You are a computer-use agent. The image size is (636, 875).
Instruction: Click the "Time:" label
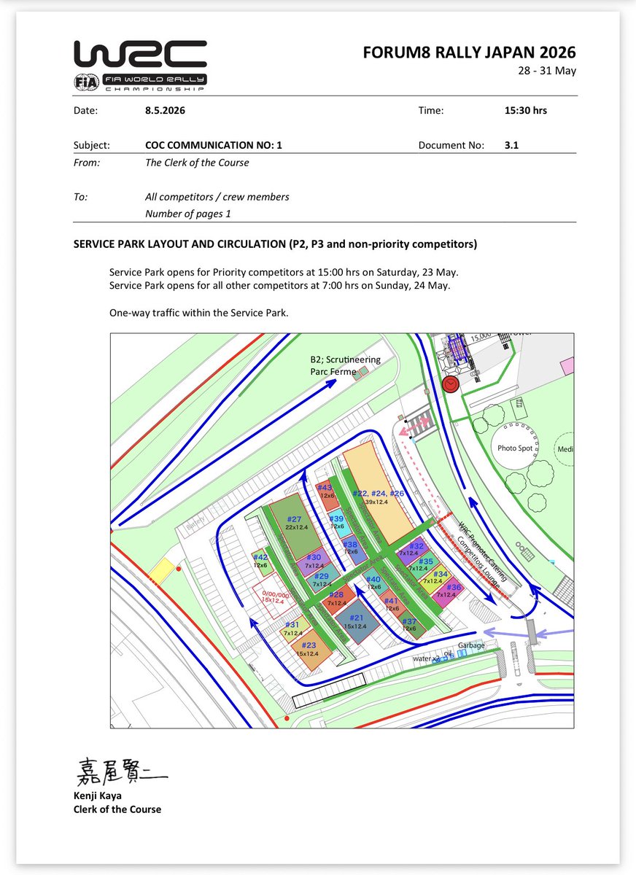(x=431, y=111)
